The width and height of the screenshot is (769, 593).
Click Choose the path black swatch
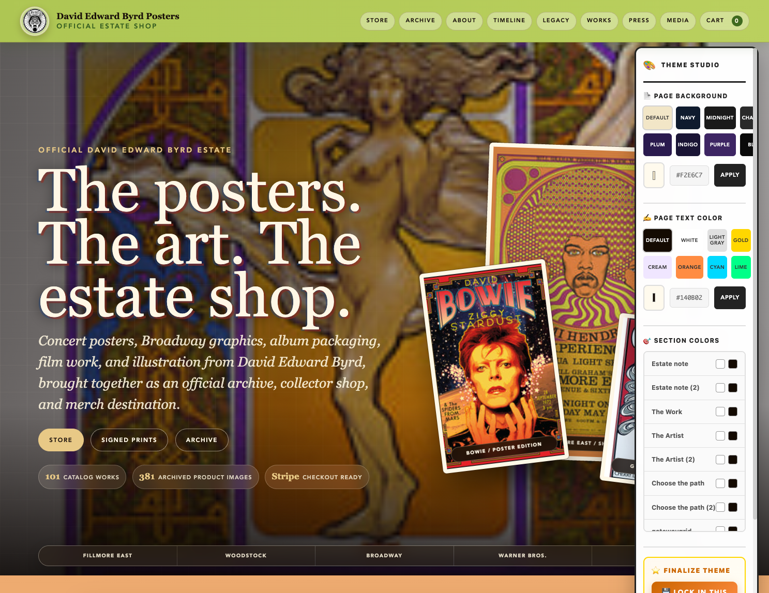(x=733, y=483)
